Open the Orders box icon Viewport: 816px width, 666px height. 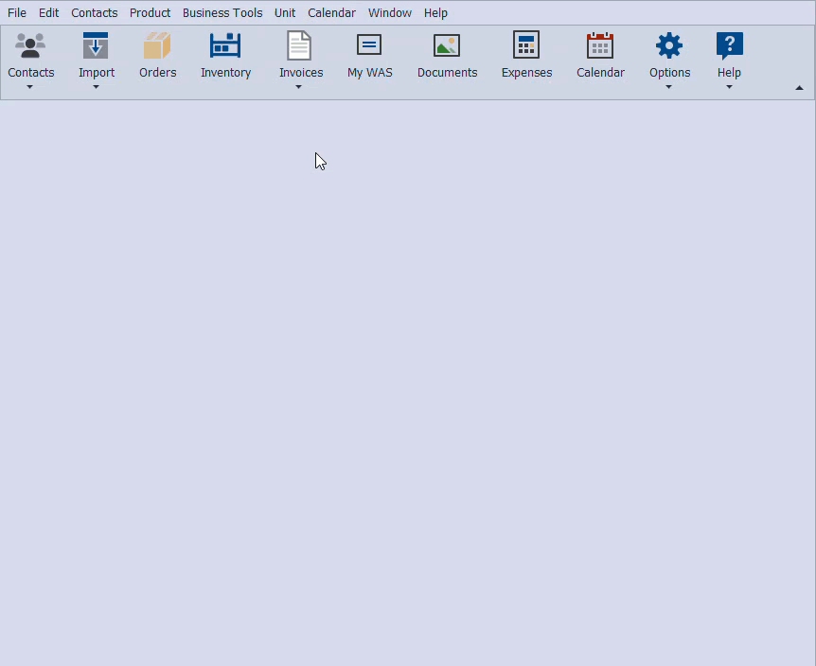[157, 45]
